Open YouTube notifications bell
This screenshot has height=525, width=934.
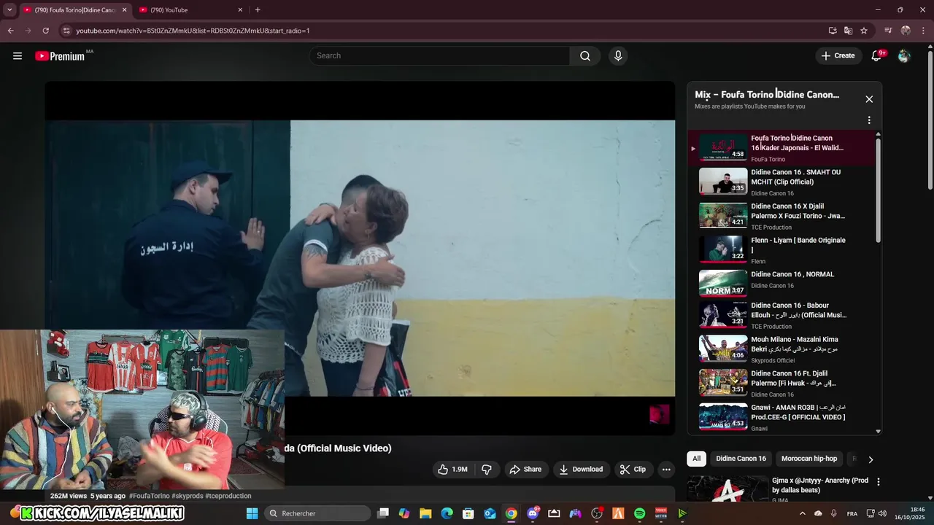pos(877,56)
